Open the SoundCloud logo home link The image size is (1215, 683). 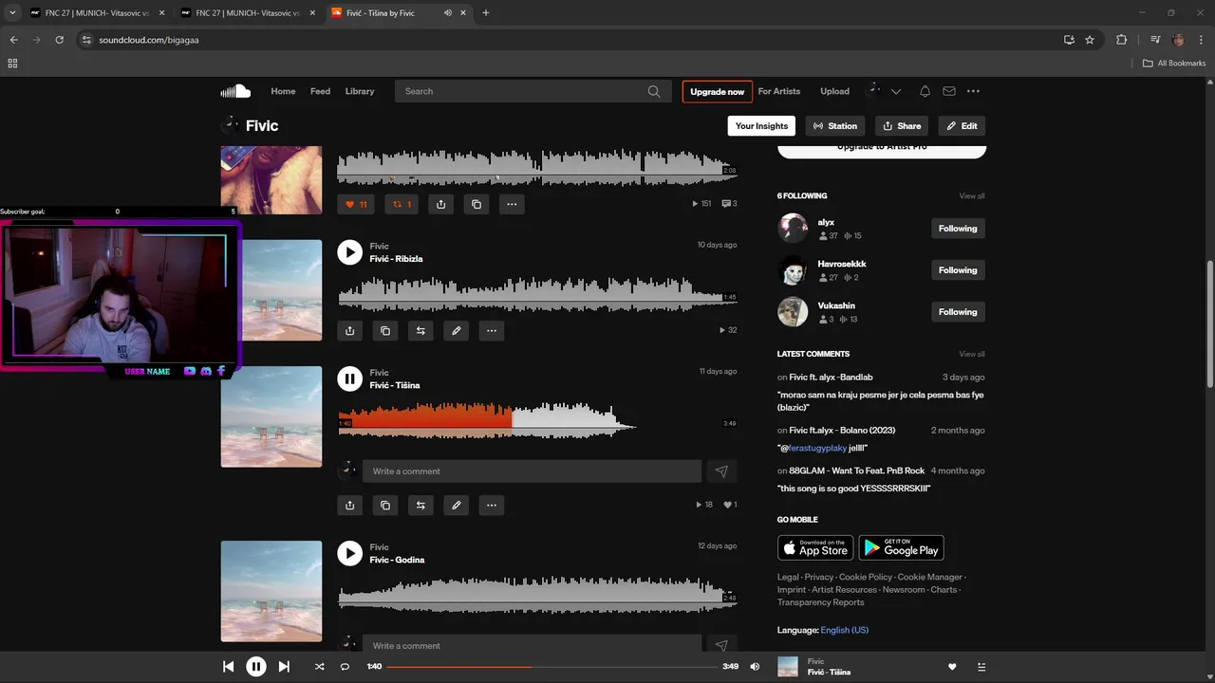click(x=235, y=91)
